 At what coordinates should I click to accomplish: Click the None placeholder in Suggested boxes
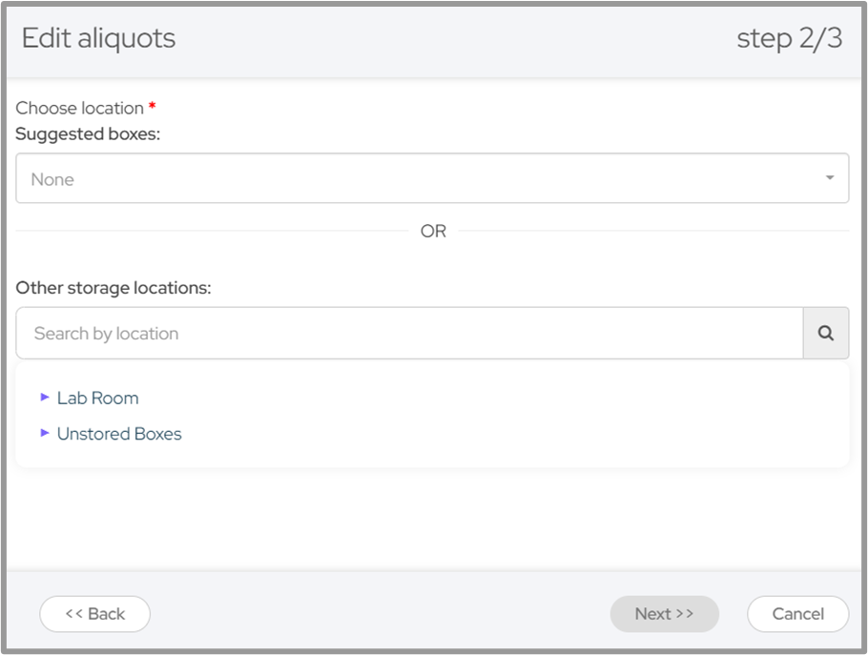(x=52, y=179)
